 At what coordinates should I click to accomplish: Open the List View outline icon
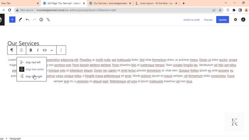click(x=48, y=19)
